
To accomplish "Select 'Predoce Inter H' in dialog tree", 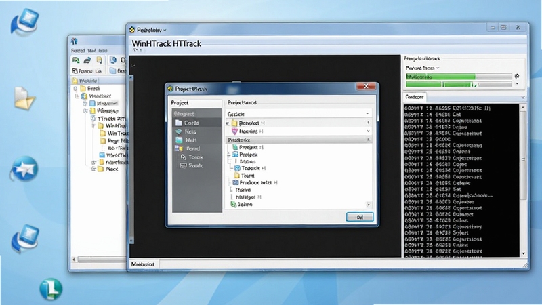I will pos(255,182).
